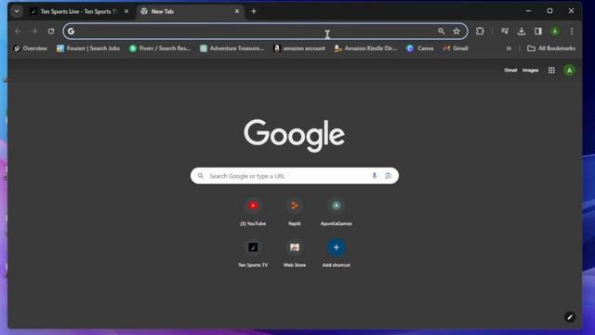Image resolution: width=595 pixels, height=335 pixels.
Task: Maximize the Chrome window
Action: [549, 11]
